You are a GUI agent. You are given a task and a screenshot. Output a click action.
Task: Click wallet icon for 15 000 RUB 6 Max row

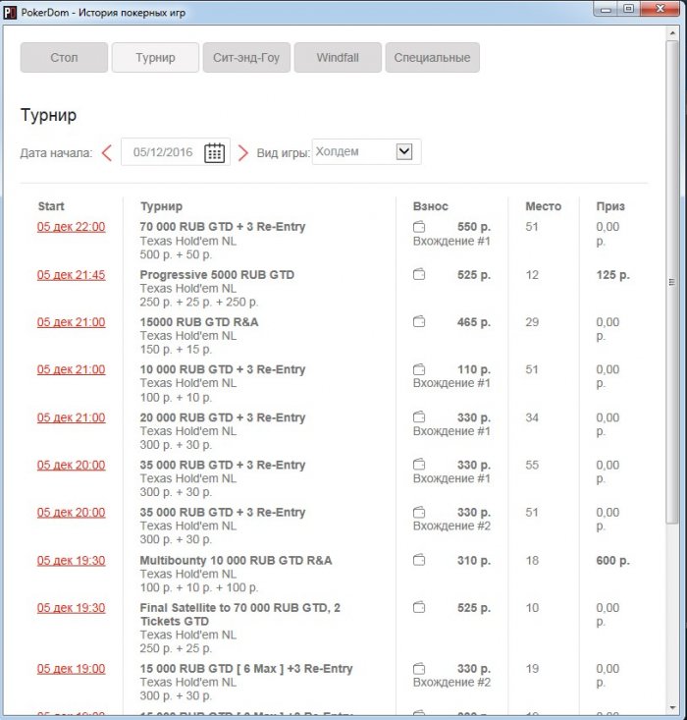tap(419, 669)
